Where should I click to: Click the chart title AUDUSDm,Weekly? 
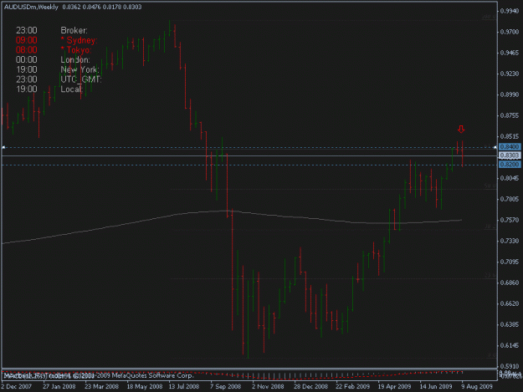[31, 7]
